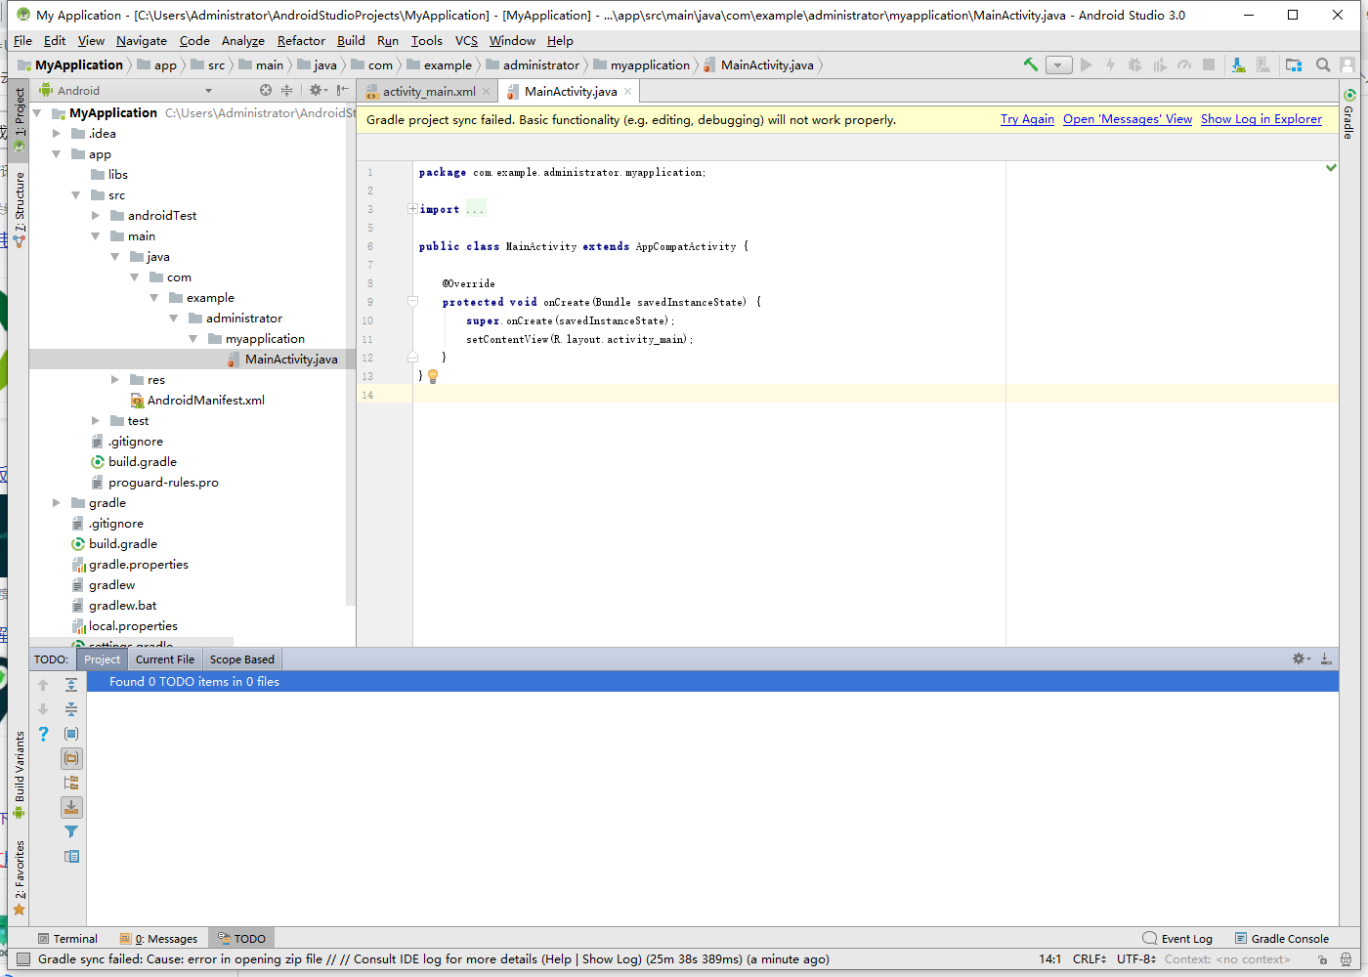Toggle Group by Packages in the TODO panel
The width and height of the screenshot is (1368, 977).
(71, 758)
